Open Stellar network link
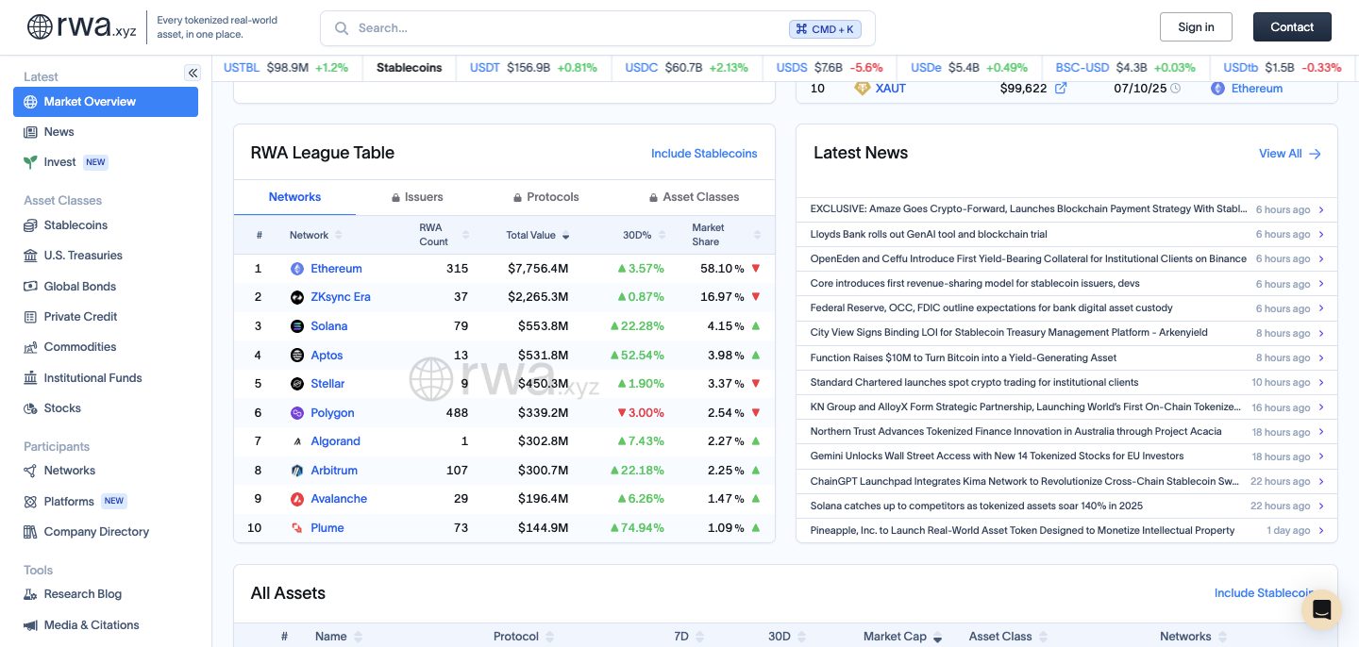This screenshot has width=1359, height=647. coord(327,384)
